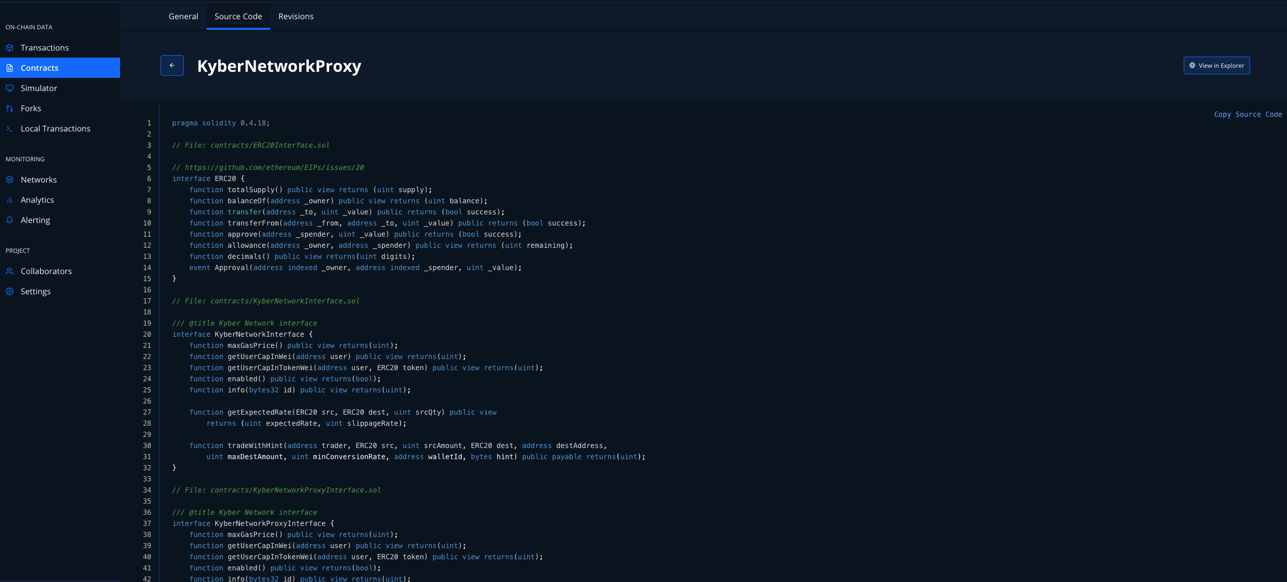This screenshot has width=1287, height=582.
Task: Click the Analytics bar chart icon
Action: tap(10, 200)
